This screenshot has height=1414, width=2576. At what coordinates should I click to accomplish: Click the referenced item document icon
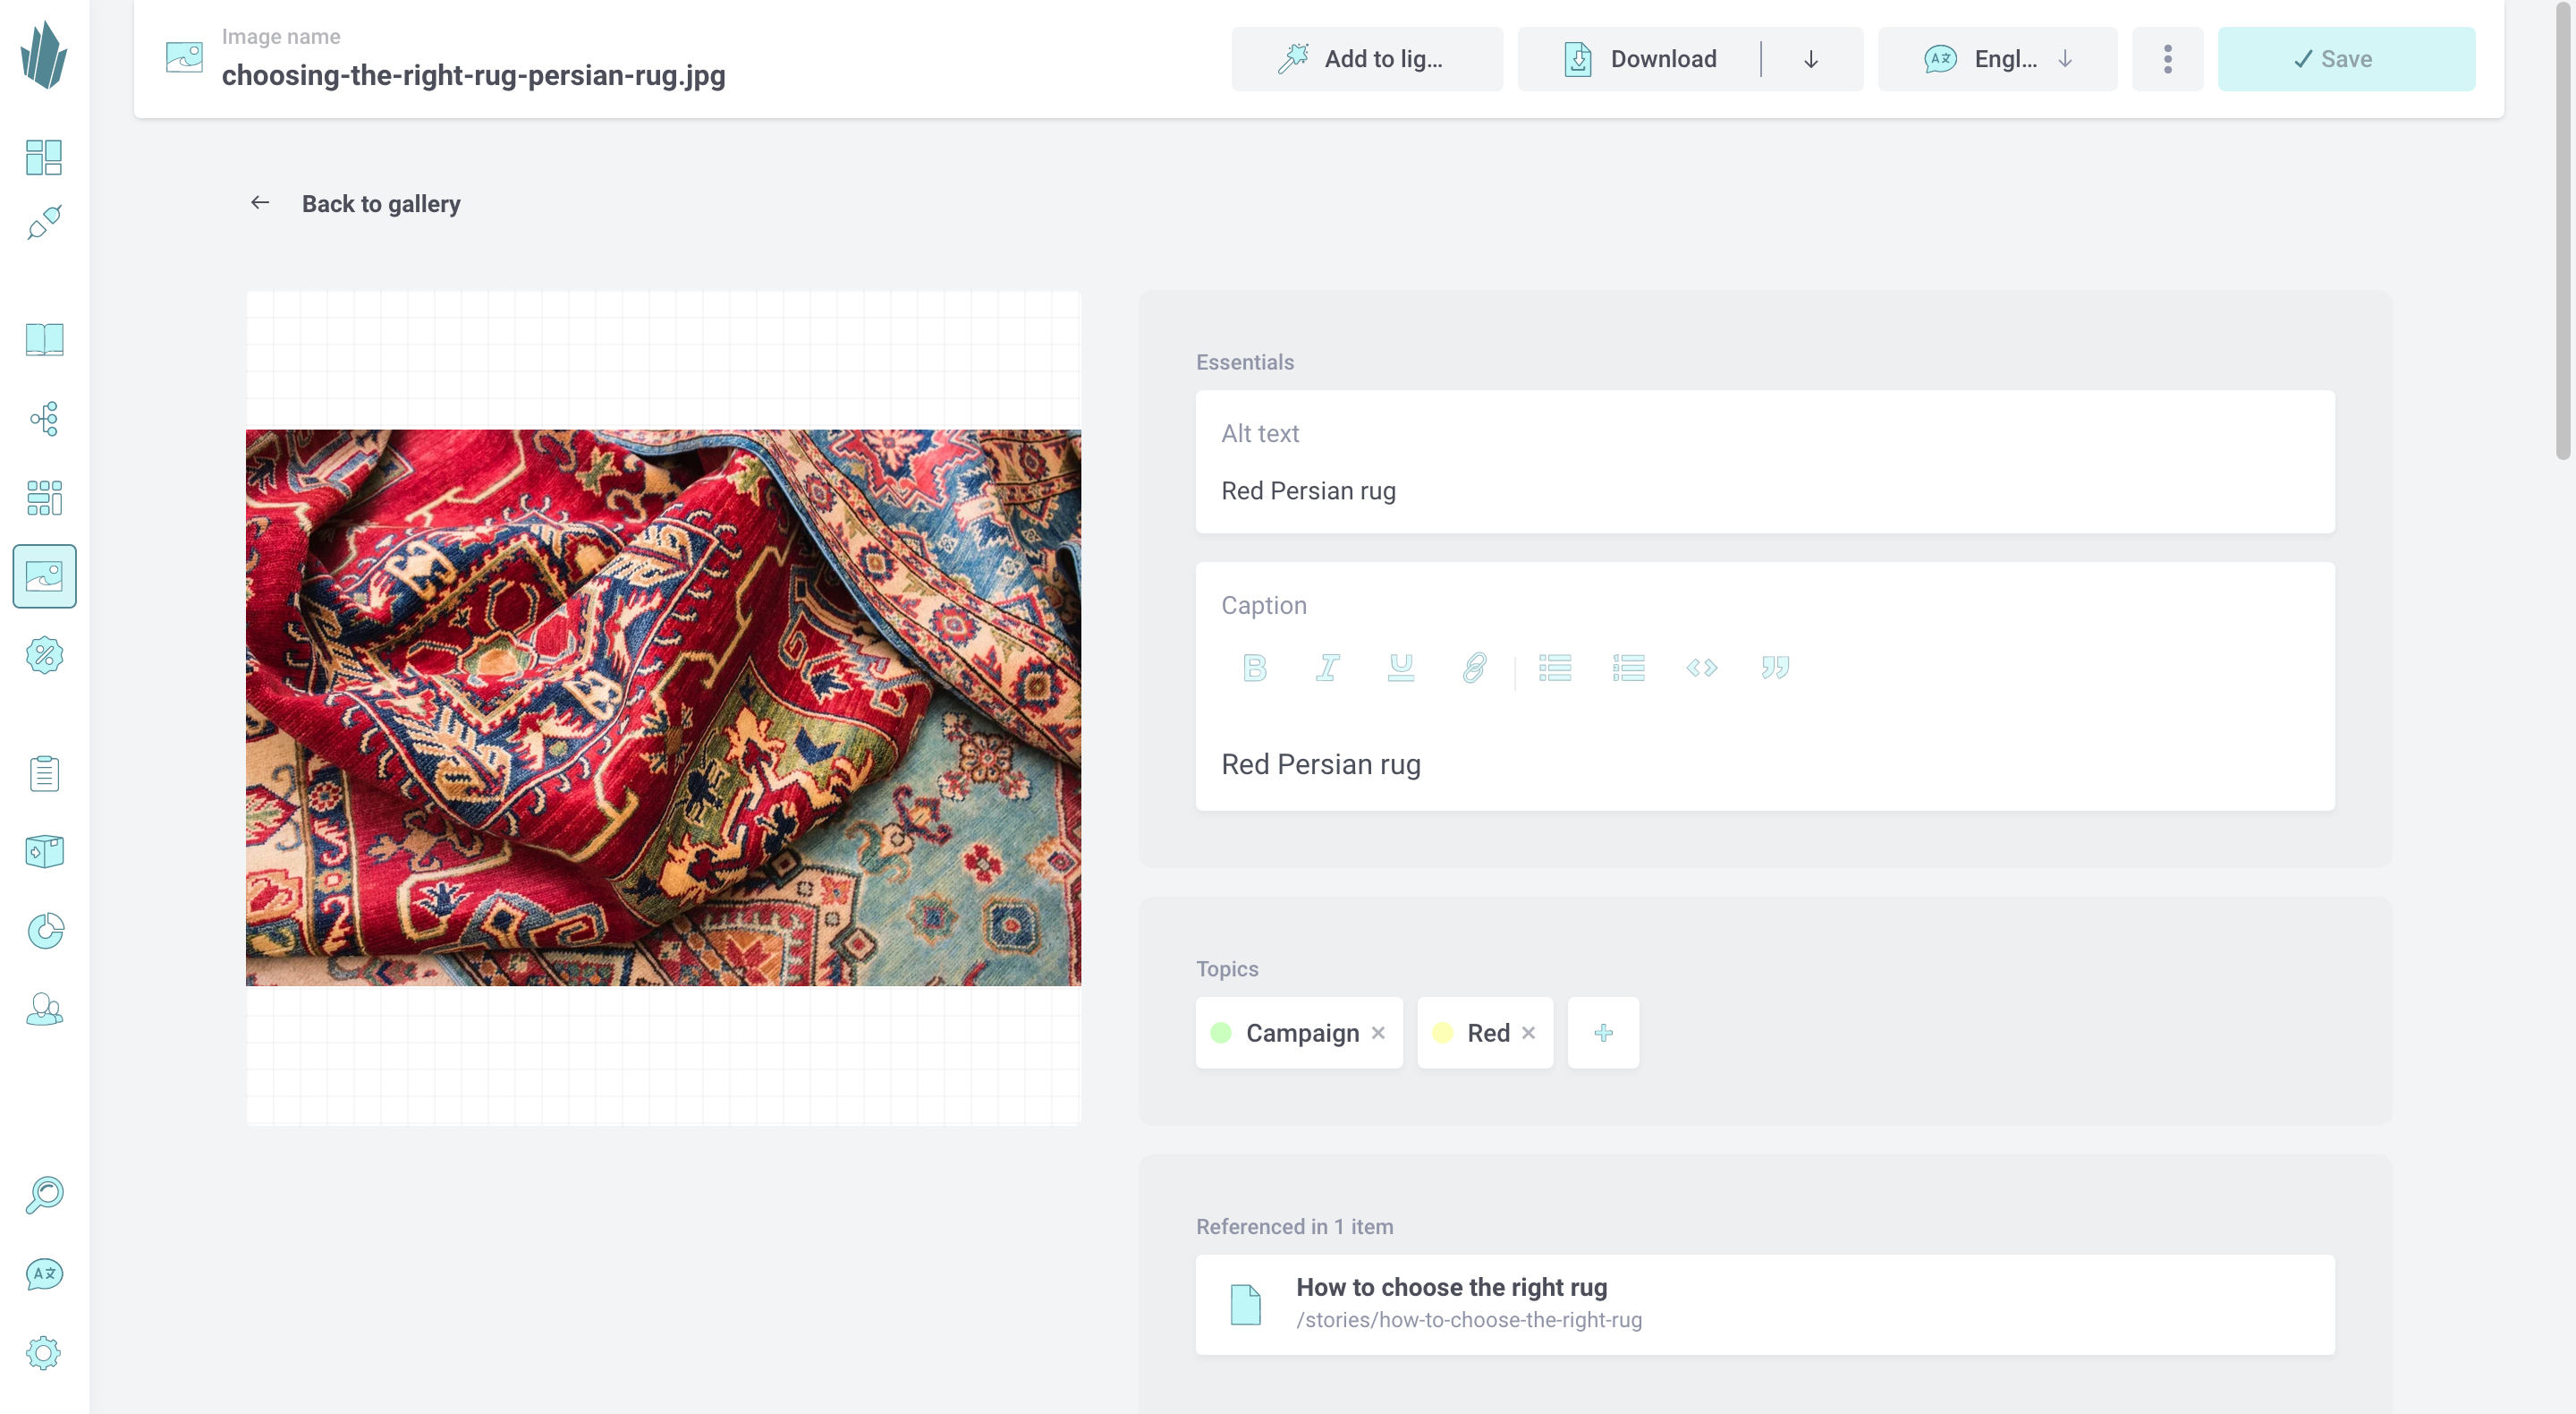pos(1245,1305)
